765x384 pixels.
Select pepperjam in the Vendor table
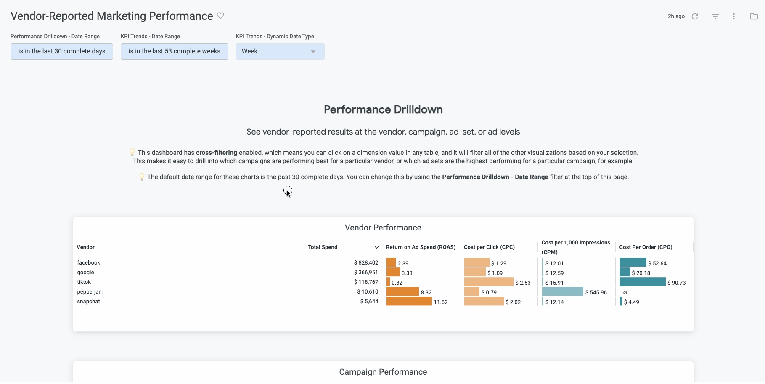click(x=90, y=292)
